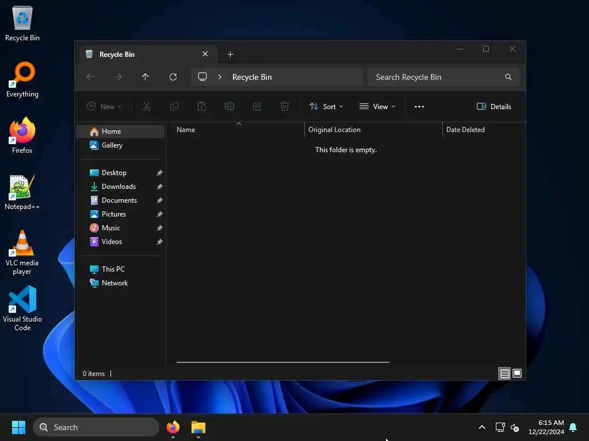Viewport: 589px width, 441px height.
Task: Refresh the Recycle Bin view
Action: pos(173,77)
